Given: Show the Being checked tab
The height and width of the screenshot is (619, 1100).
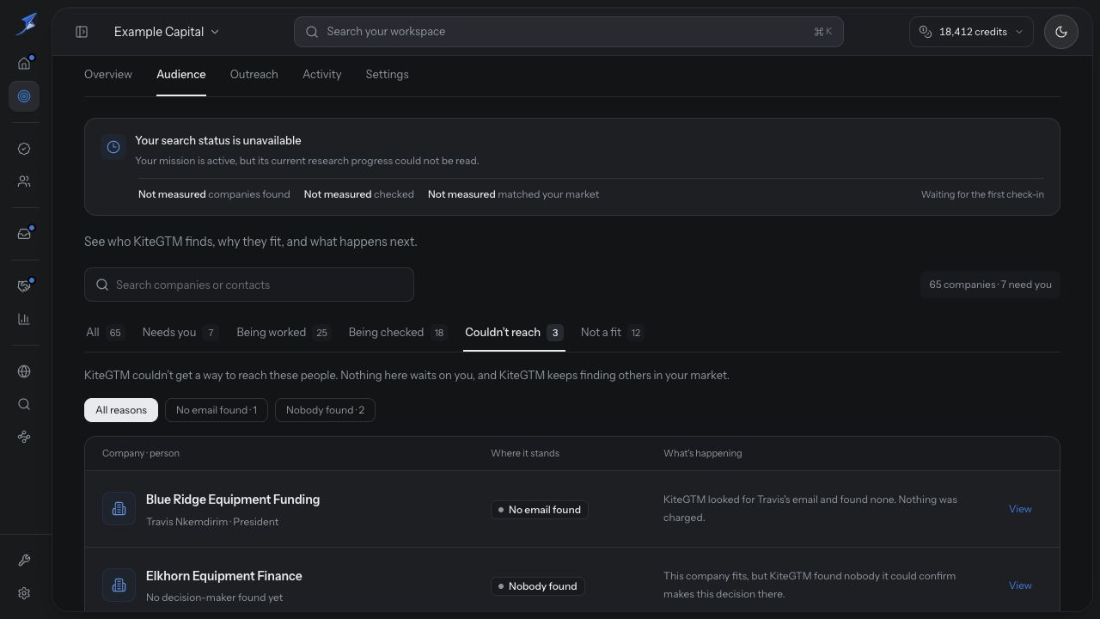Looking at the screenshot, I should (398, 333).
